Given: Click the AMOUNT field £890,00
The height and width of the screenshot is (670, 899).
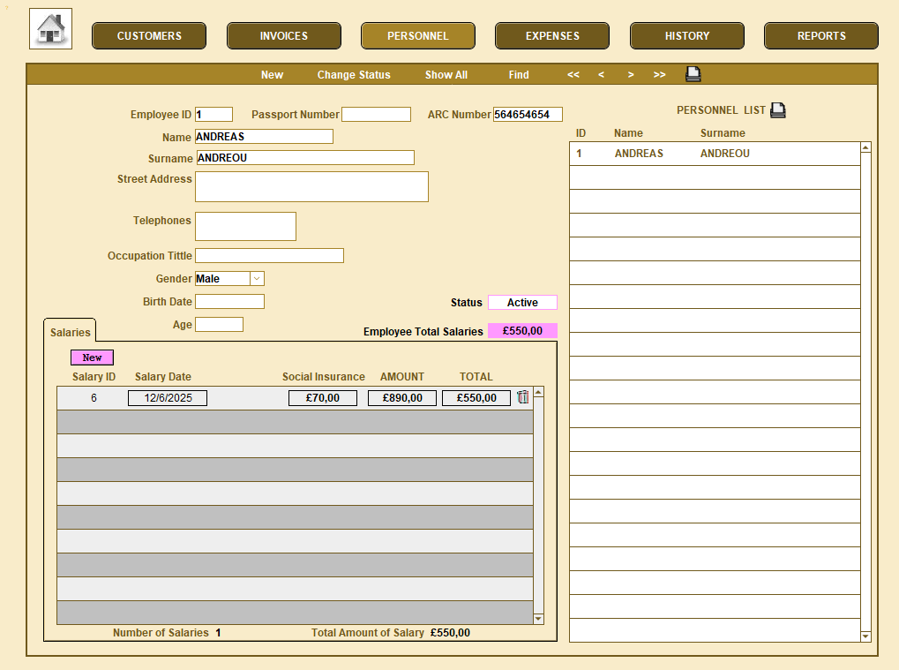Looking at the screenshot, I should (x=402, y=397).
